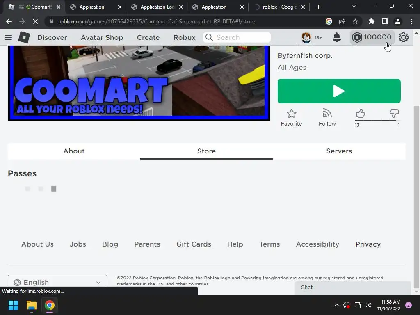
Task: Stop loading the page
Action: 35,21
